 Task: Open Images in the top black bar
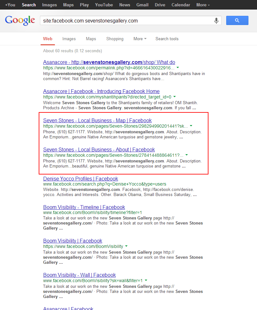(x=49, y=5)
